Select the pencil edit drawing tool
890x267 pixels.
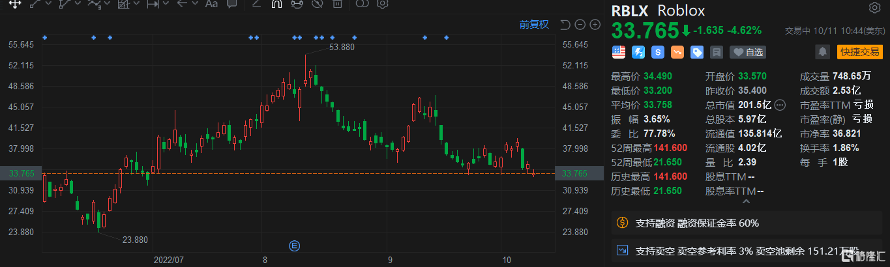click(256, 4)
